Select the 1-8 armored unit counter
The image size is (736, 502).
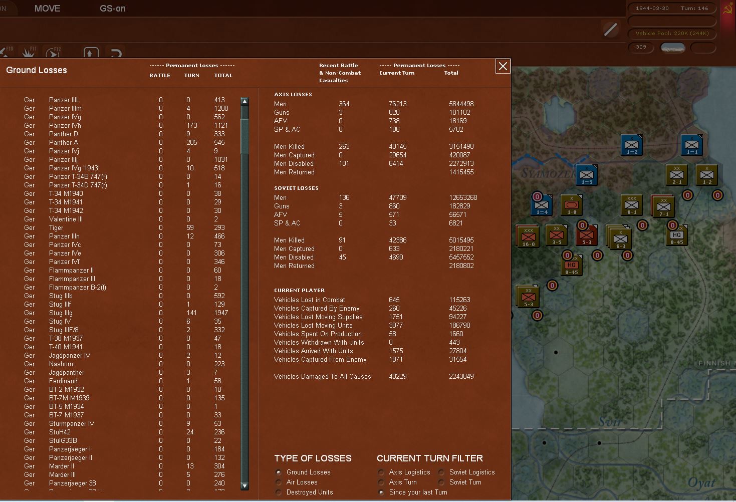pos(572,205)
